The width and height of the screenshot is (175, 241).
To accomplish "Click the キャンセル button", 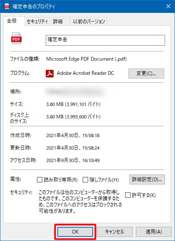I will (115, 231).
